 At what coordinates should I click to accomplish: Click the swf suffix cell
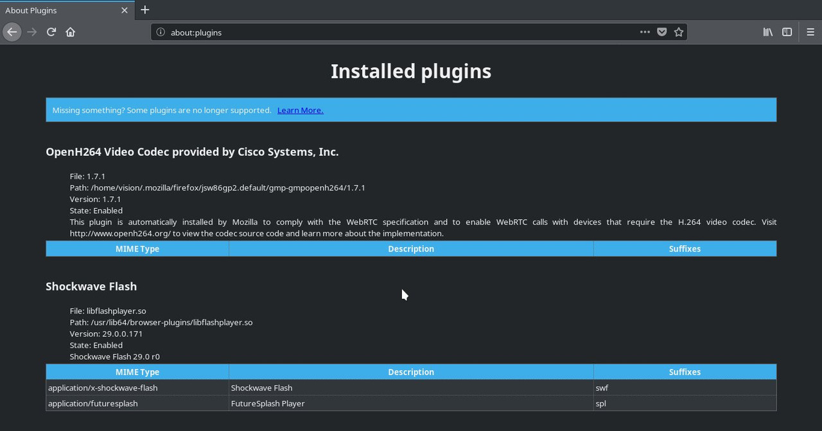tap(685, 388)
